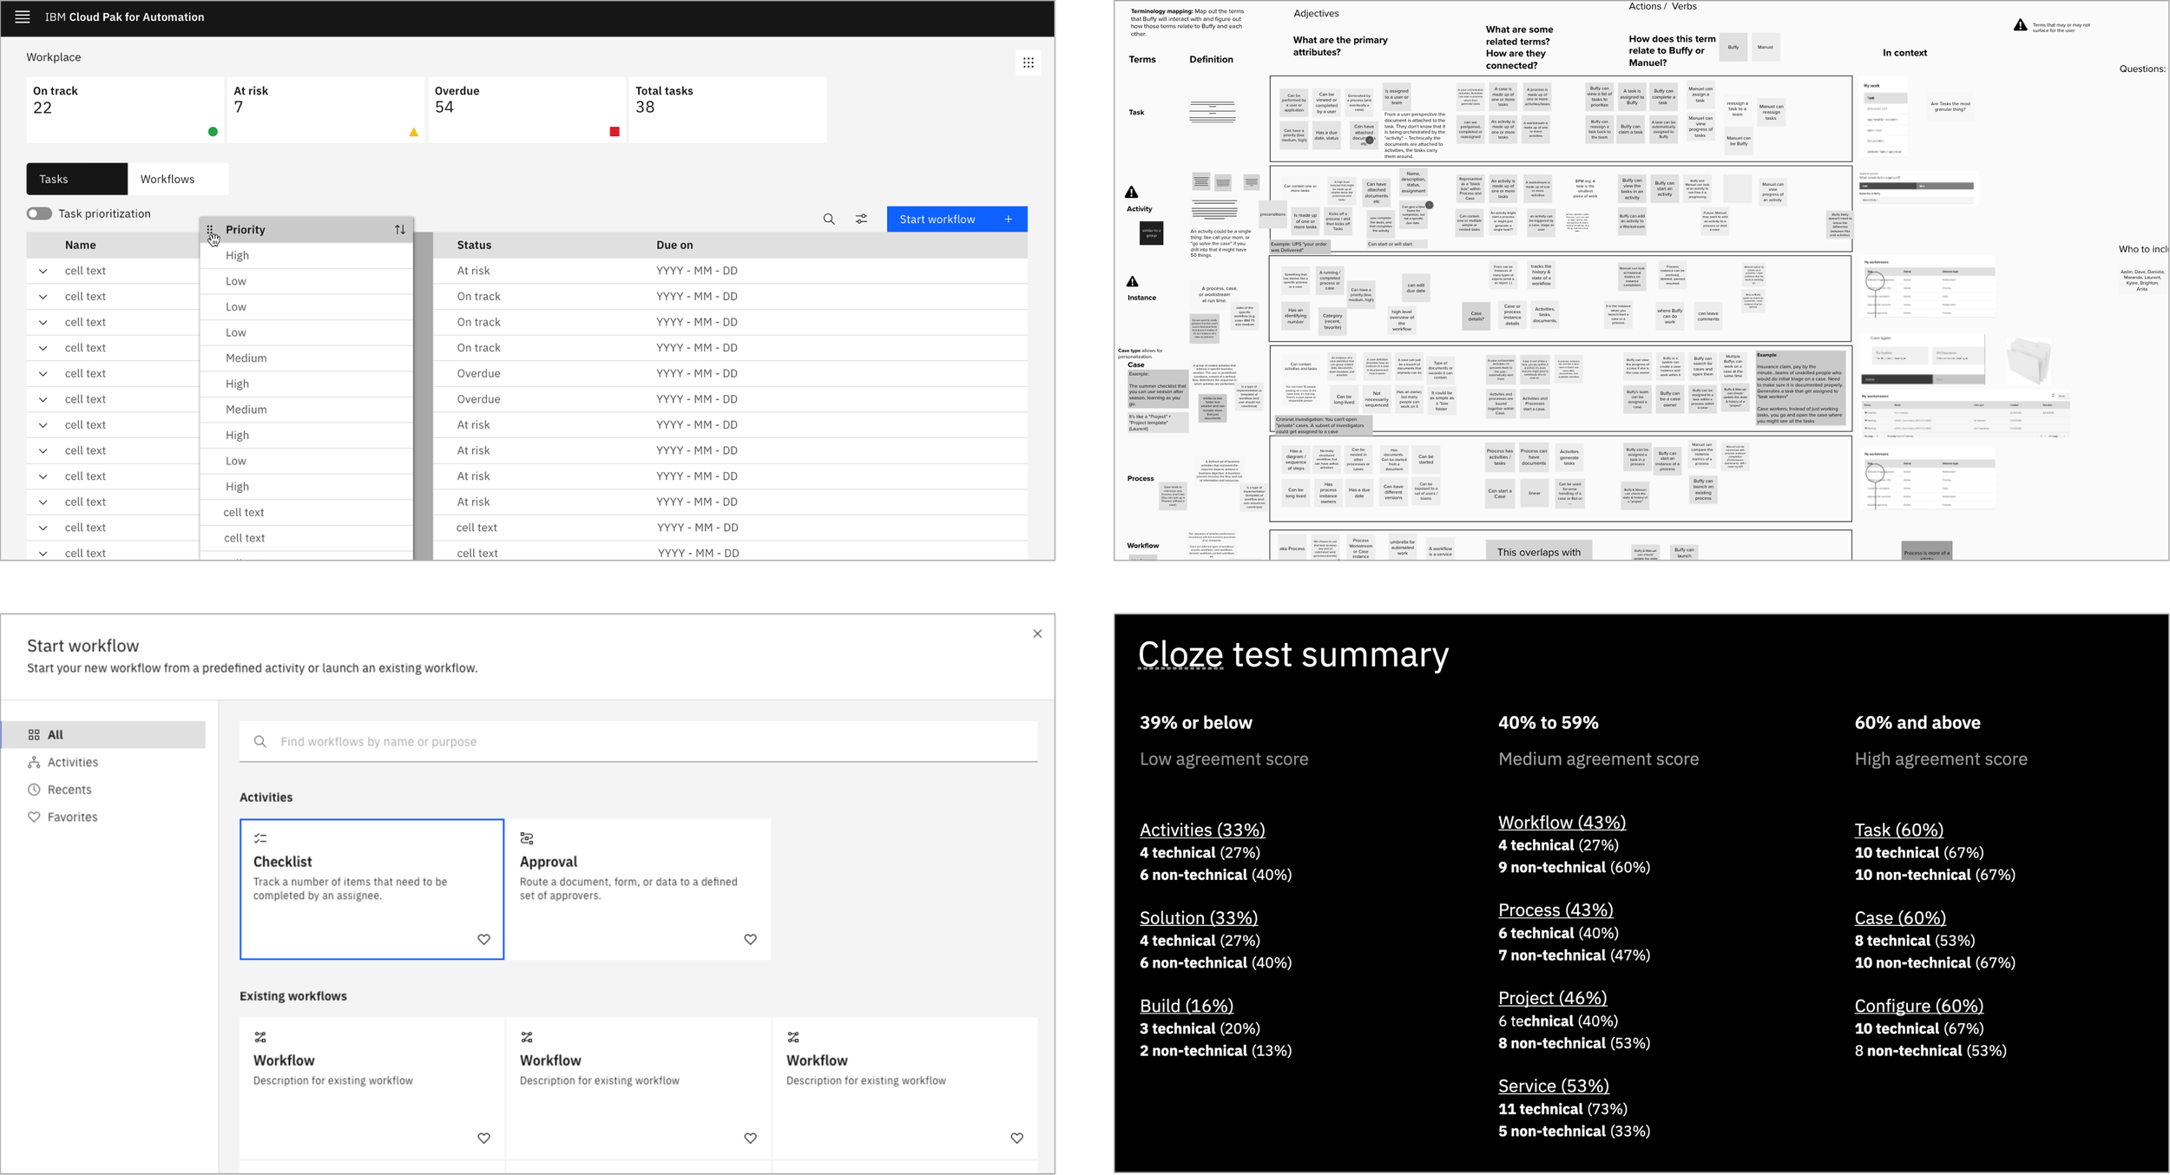Expand the second table row chevron
This screenshot has width=2170, height=1175.
[x=43, y=297]
